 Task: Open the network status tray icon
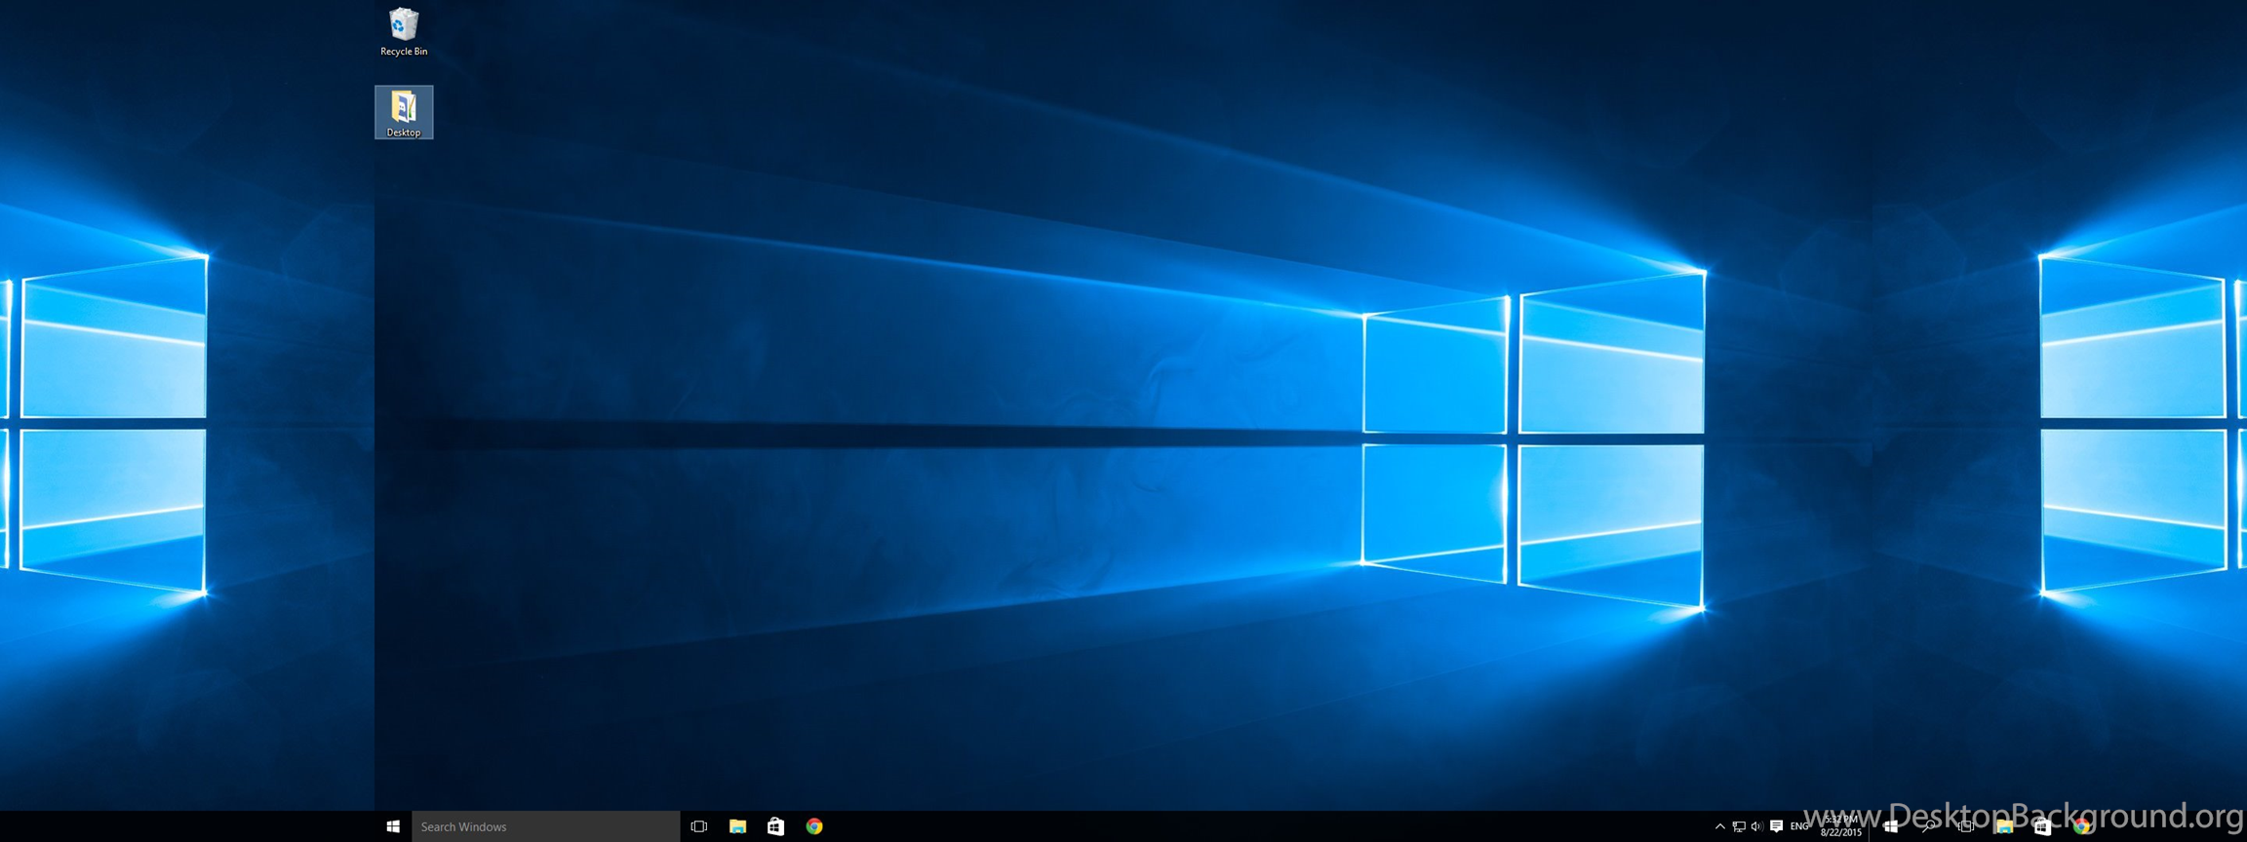(x=1738, y=826)
